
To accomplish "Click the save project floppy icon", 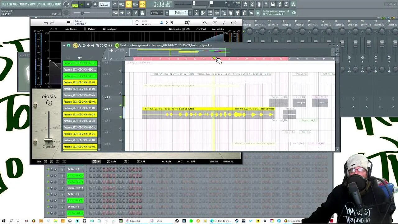I will click(x=273, y=4).
